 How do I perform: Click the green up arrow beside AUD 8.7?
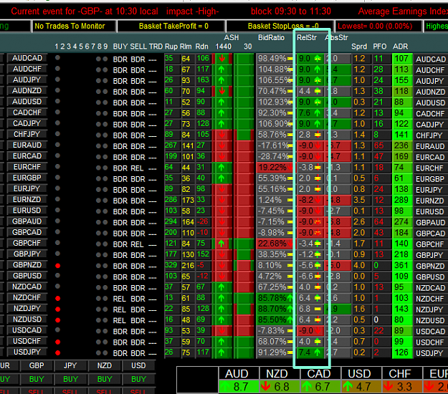(x=225, y=387)
